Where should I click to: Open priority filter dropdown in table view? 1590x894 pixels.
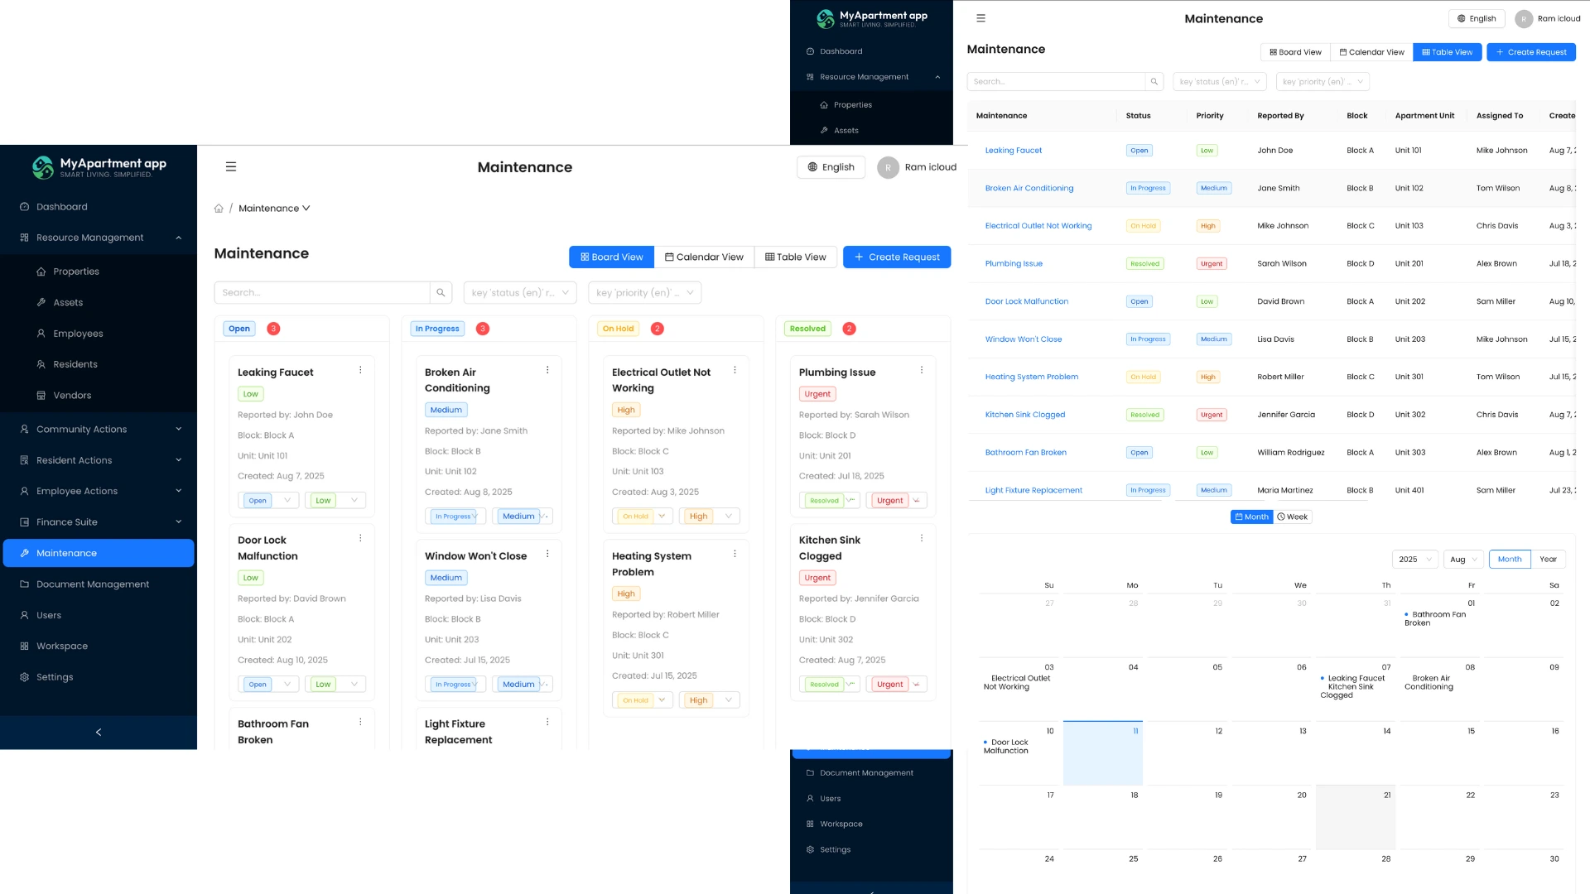(1323, 81)
